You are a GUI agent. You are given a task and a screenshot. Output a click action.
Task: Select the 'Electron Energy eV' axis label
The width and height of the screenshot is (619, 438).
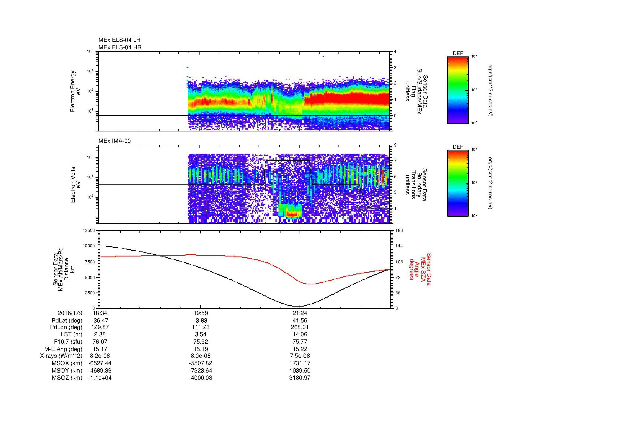(x=75, y=91)
